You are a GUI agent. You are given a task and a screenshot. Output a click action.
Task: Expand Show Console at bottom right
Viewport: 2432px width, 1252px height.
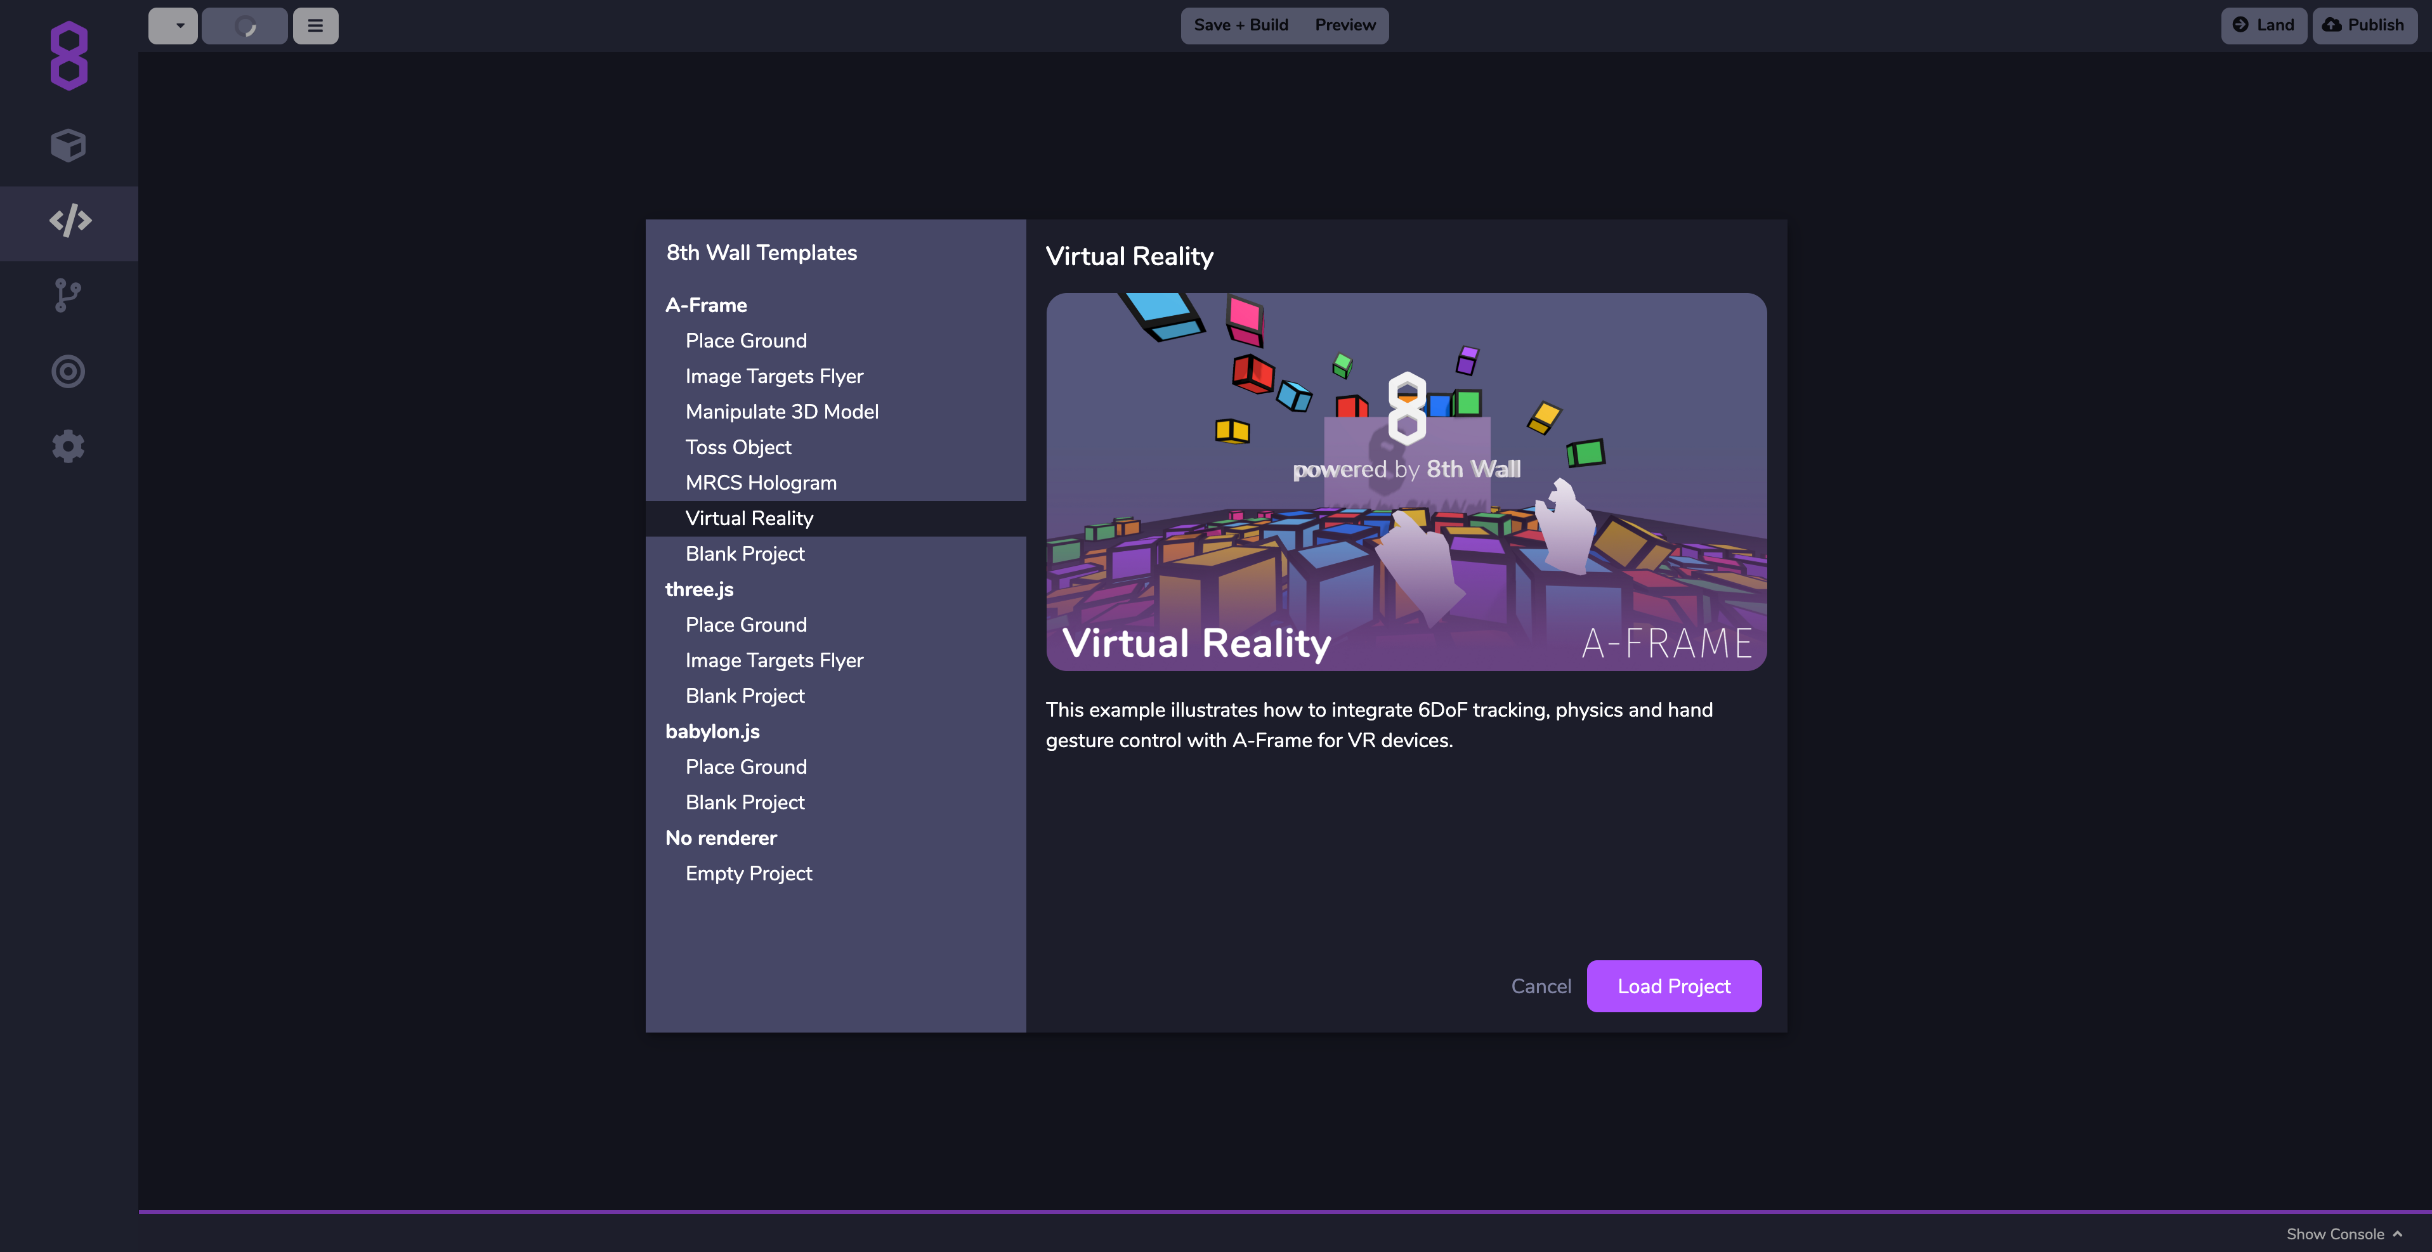[2343, 1233]
